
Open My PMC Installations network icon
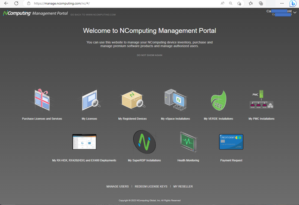262,99
